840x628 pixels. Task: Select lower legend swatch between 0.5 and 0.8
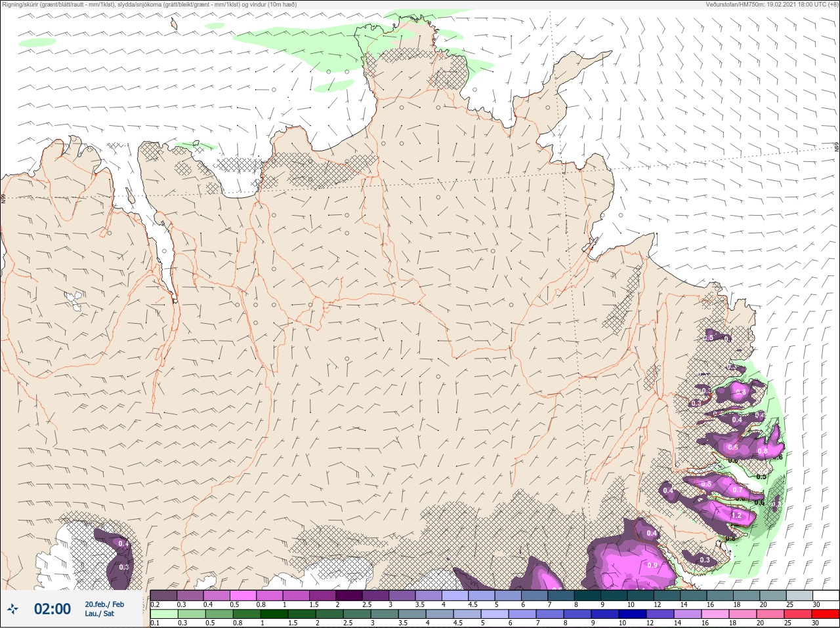pyautogui.click(x=219, y=614)
